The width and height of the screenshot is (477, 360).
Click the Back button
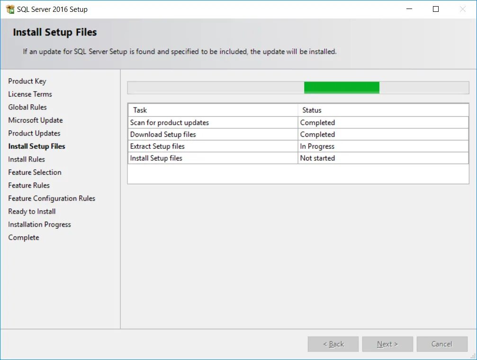point(333,344)
